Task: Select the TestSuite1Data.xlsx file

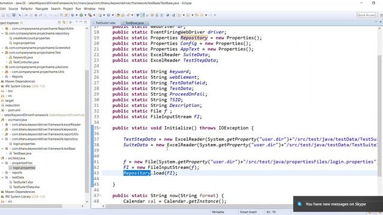Action: 26,187
